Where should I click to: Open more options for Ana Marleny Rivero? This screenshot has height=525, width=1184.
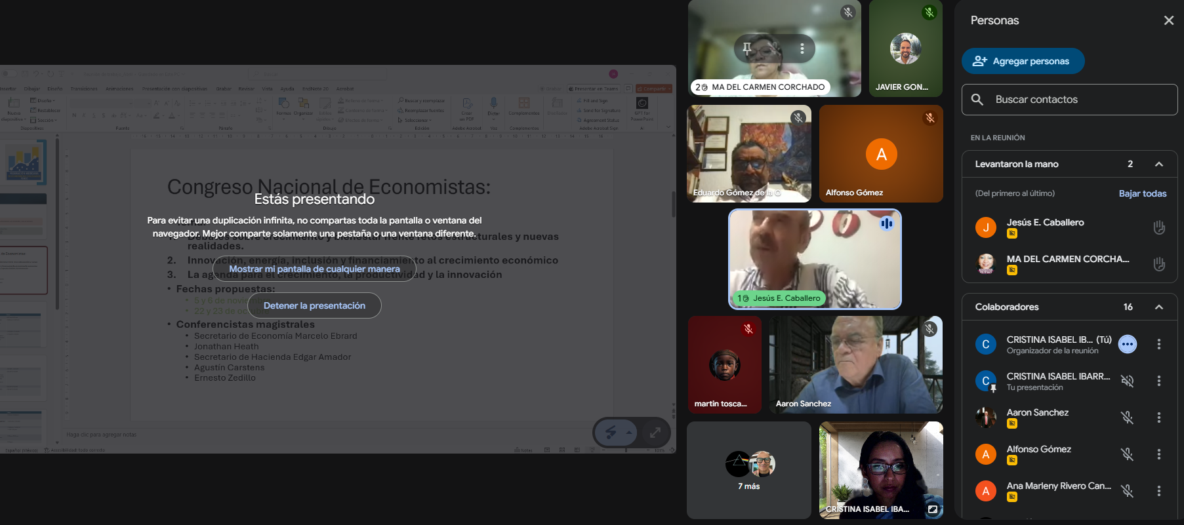pos(1159,491)
